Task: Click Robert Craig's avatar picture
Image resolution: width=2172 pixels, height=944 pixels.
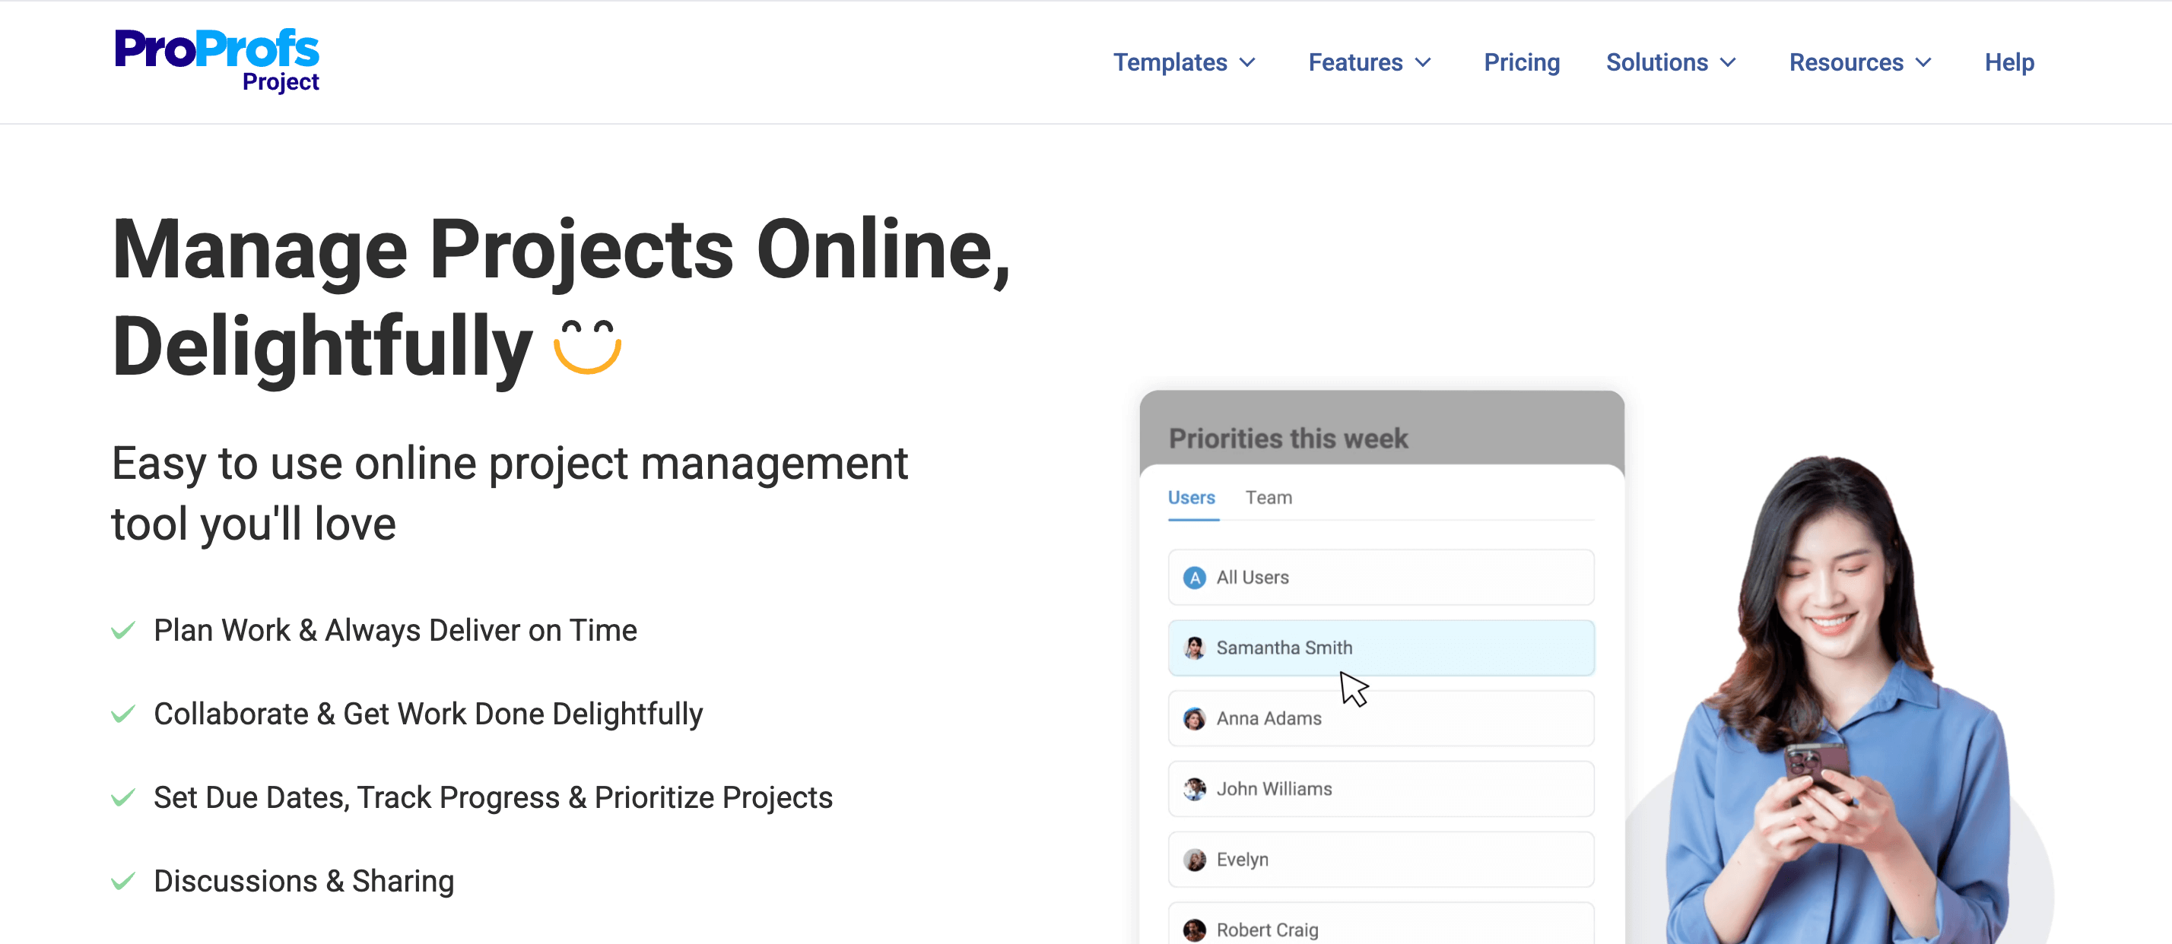Action: click(x=1194, y=930)
